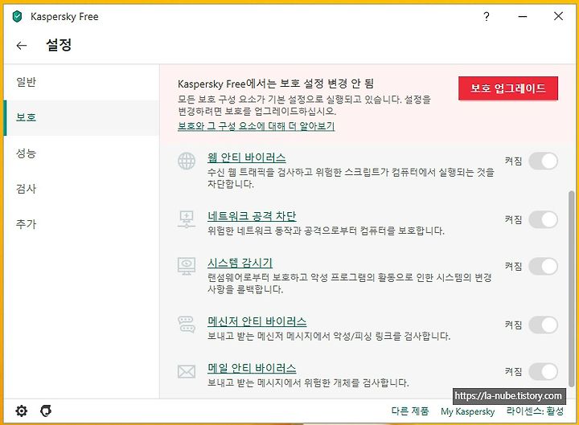Viewport: 579px width, 425px height.
Task: Select the 검사 settings tab
Action: tap(81, 189)
